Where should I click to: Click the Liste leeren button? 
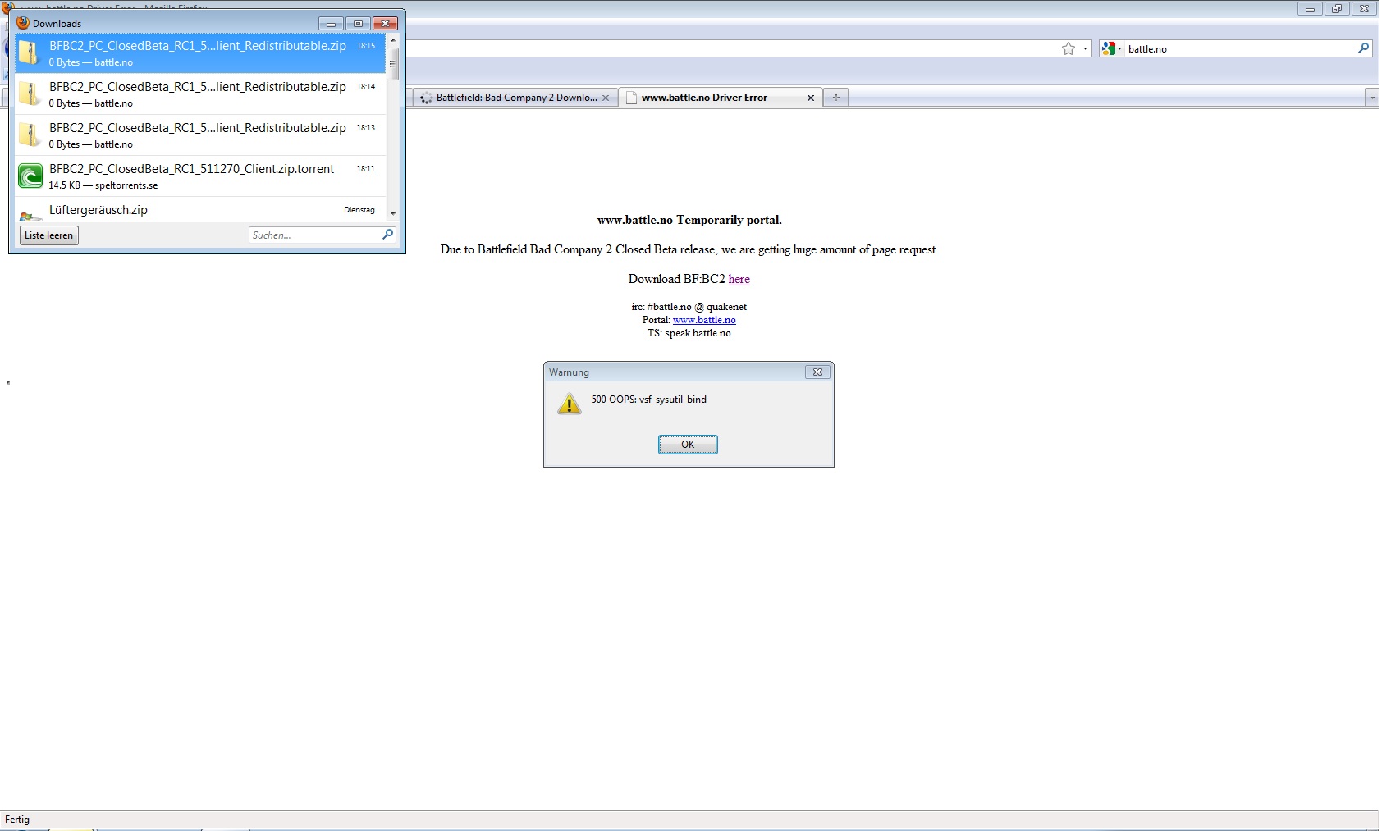coord(49,235)
